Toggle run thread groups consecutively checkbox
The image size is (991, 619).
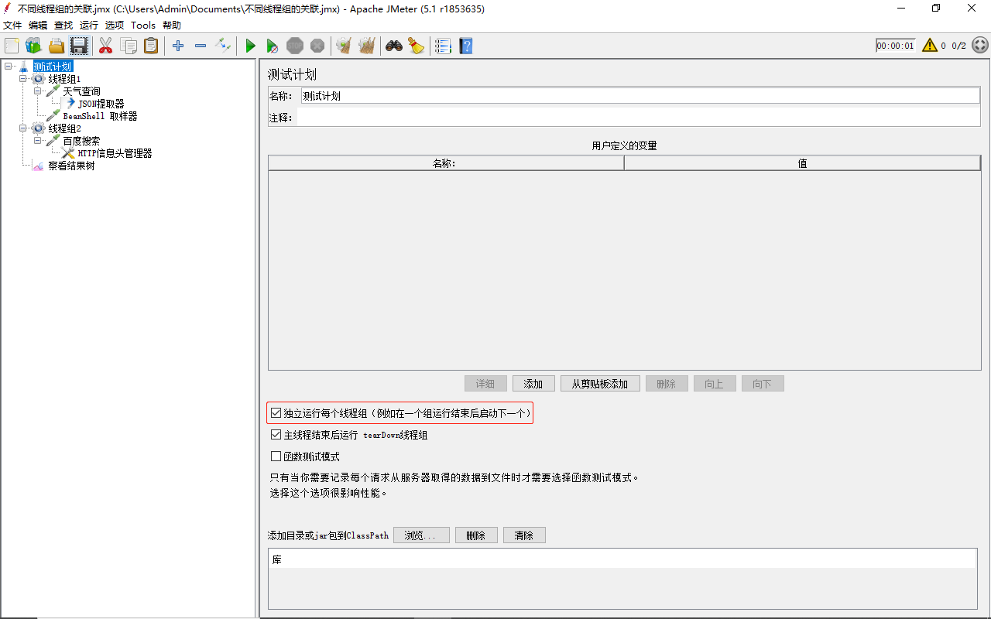click(276, 414)
